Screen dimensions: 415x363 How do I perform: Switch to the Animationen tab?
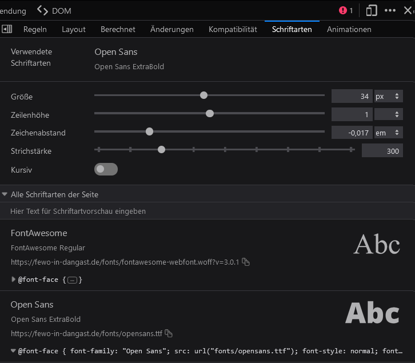pos(349,29)
